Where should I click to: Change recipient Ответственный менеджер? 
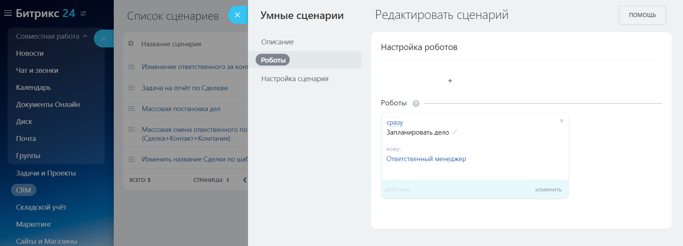coord(426,159)
